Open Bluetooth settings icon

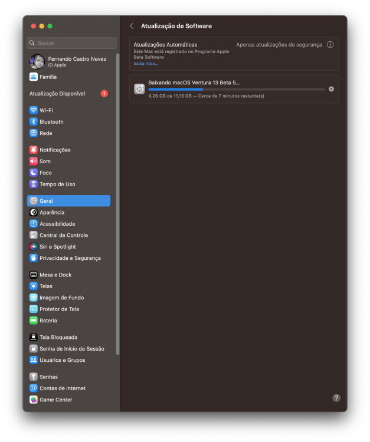coord(33,122)
